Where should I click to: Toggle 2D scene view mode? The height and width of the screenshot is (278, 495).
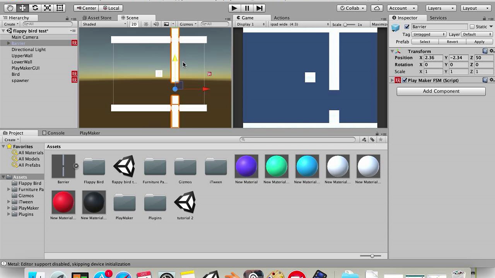pos(134,24)
